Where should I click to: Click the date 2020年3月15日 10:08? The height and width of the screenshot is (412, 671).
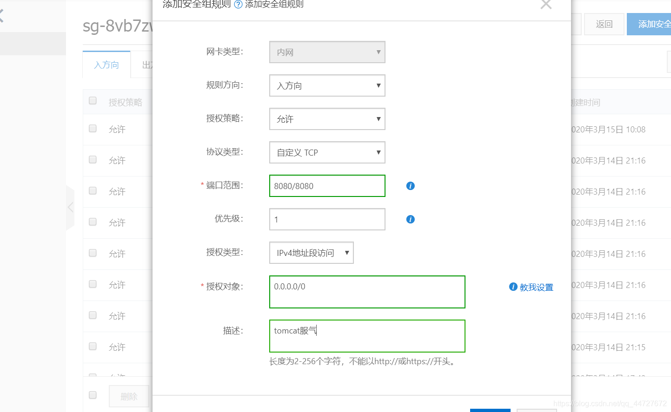point(608,130)
